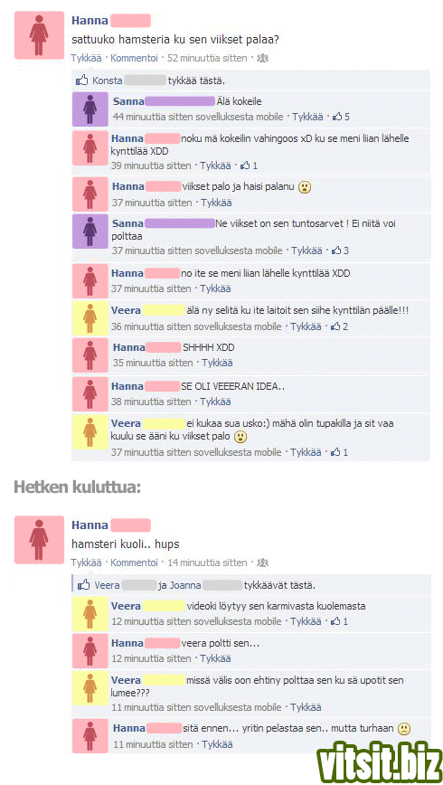Image resolution: width=443 pixels, height=785 pixels.
Task: Click the thumbs-up icon beside "Veera ja Joanna tykkäävät"
Action: (85, 584)
